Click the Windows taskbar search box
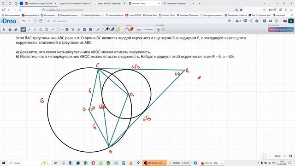The image size is (295, 166). coord(29,163)
